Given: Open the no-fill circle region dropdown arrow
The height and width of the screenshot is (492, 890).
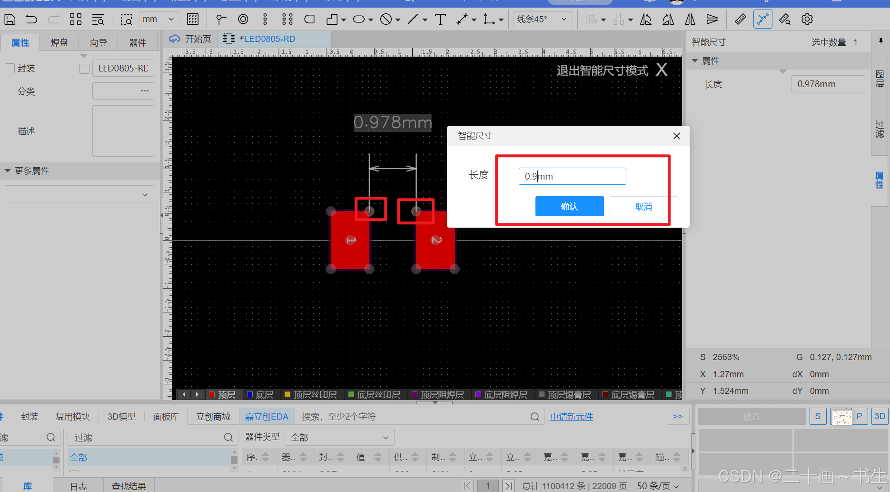Looking at the screenshot, I should pos(397,20).
